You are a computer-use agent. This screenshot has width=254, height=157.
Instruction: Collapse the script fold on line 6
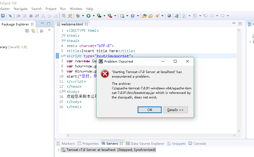pos(64,56)
